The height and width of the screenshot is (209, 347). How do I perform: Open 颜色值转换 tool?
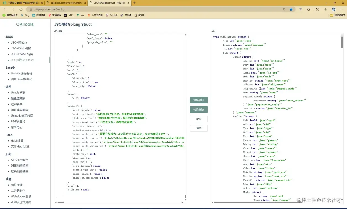click(18, 98)
